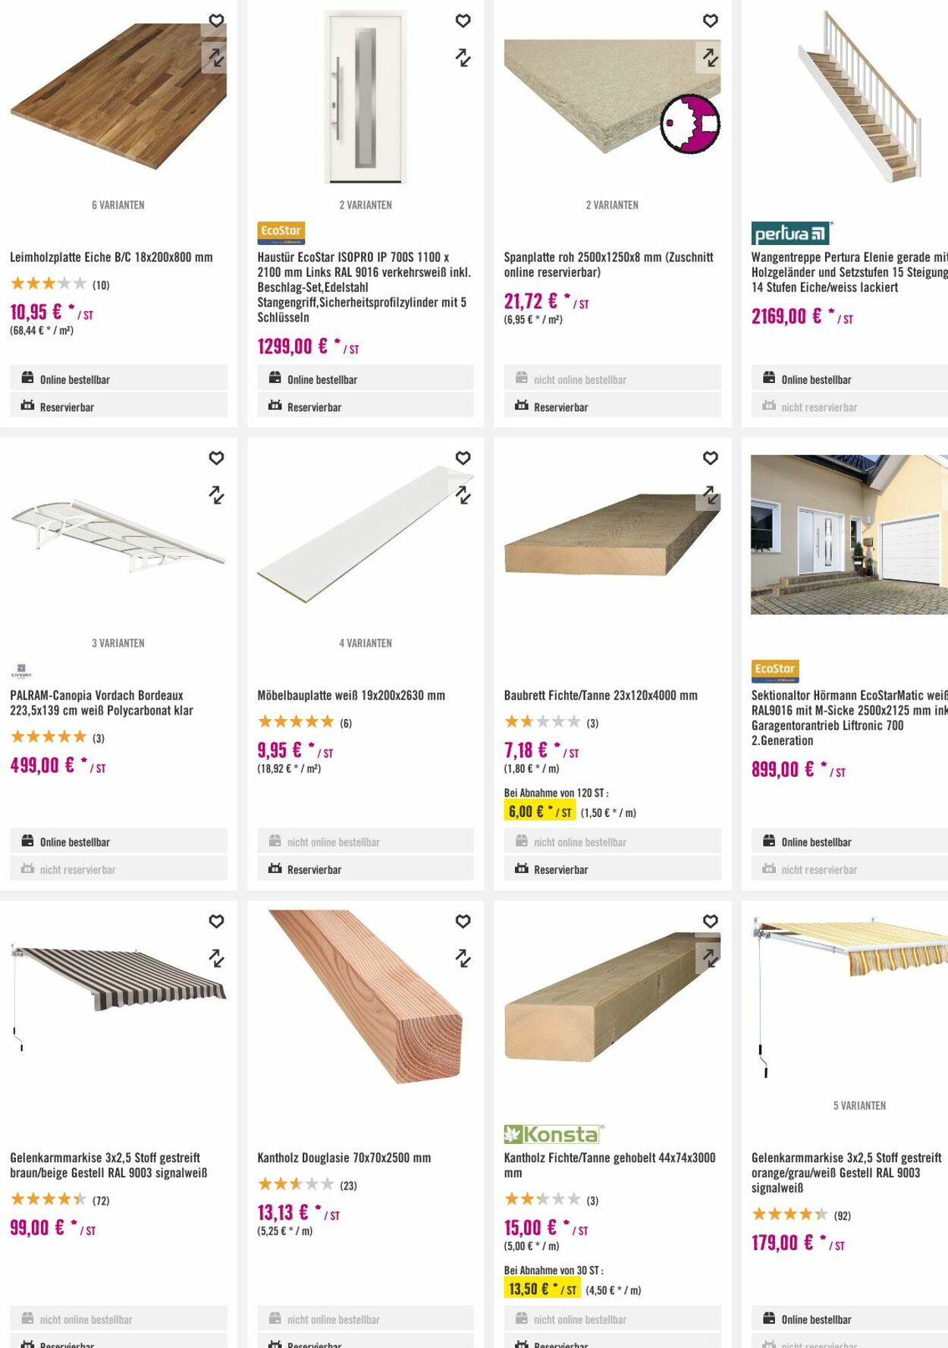Show the 6 Varianten of Leimholzplatte
The image size is (948, 1348).
118,205
